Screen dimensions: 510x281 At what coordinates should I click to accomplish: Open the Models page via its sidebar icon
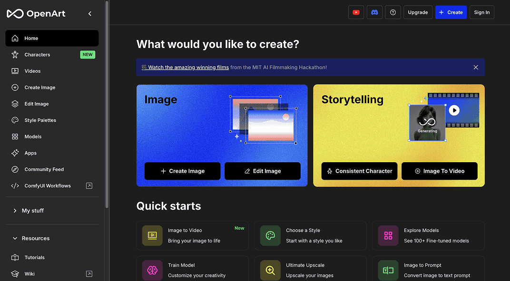coord(15,136)
